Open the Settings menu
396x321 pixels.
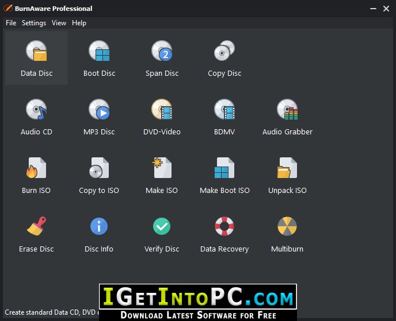[x=34, y=23]
